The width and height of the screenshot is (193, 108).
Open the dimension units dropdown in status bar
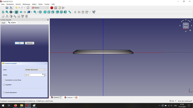click(x=185, y=101)
